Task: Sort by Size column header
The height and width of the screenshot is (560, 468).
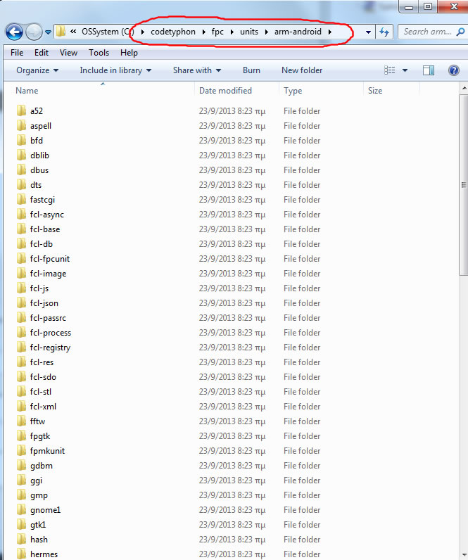Action: [375, 91]
